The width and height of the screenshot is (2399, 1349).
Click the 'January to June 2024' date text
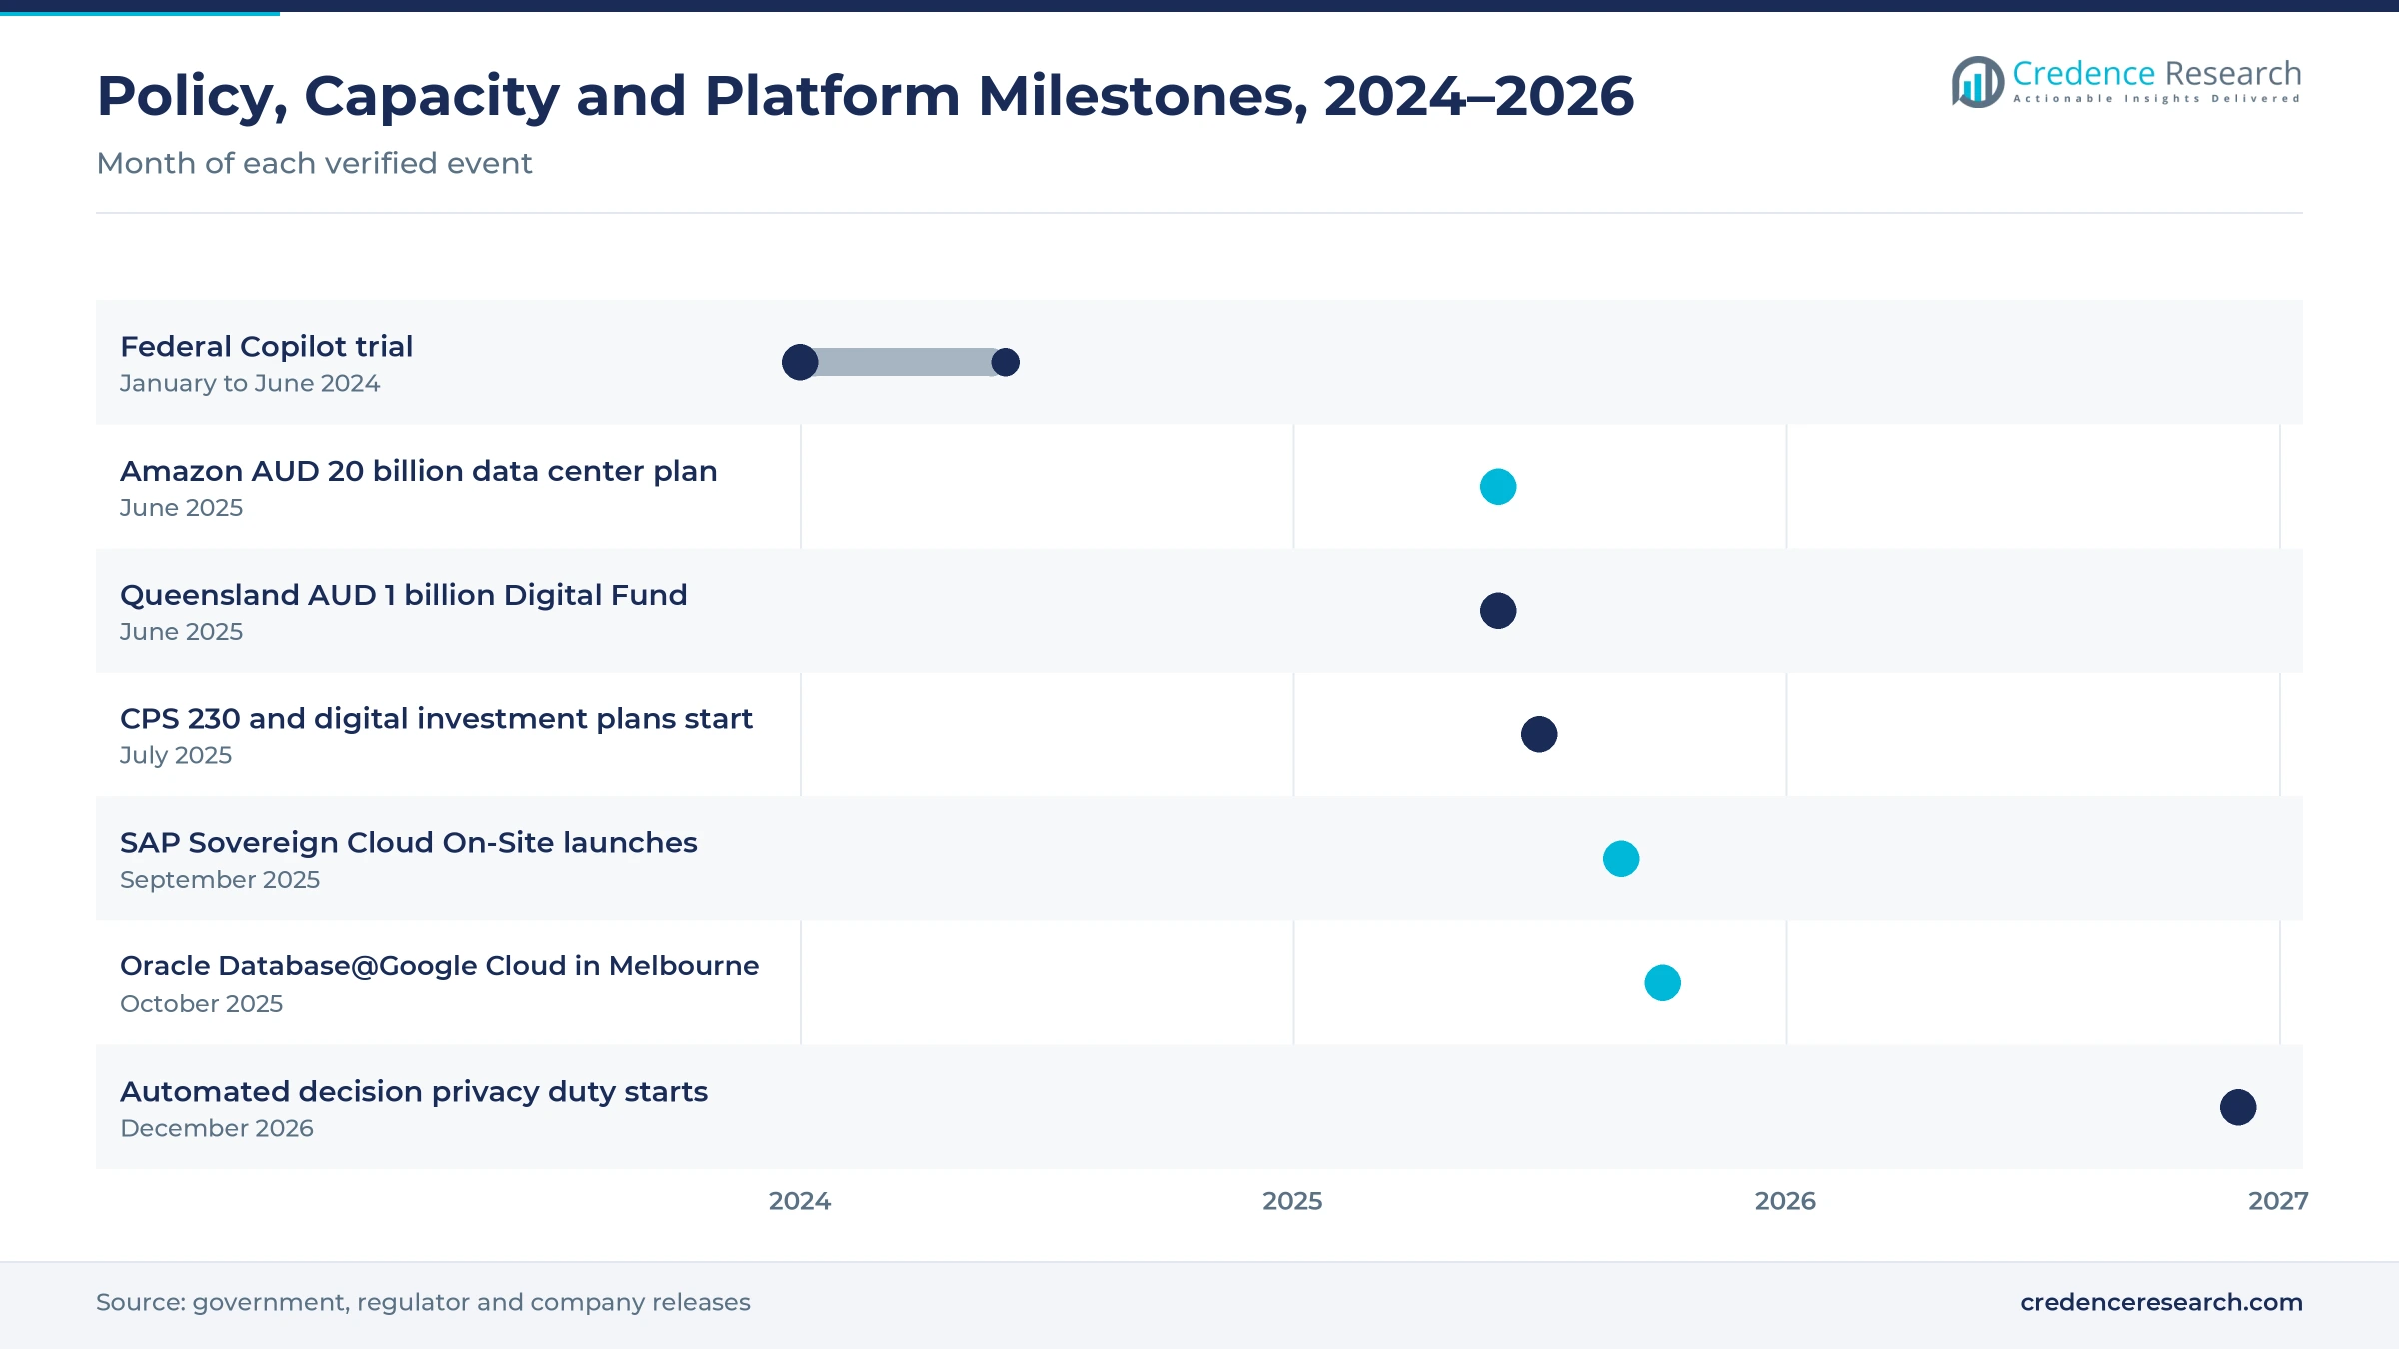coord(250,383)
